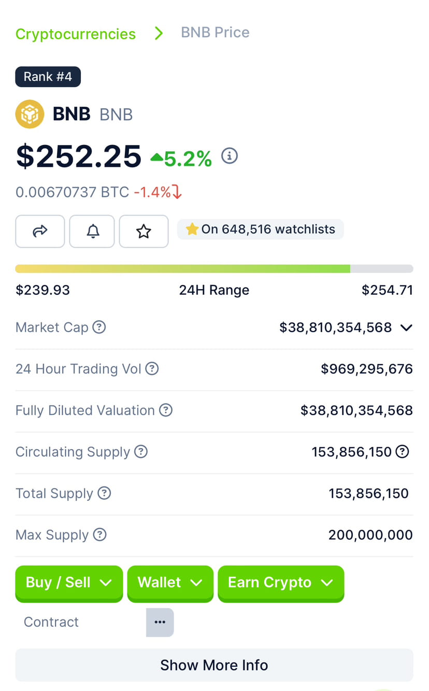Click the Max Supply help icon
This screenshot has width=429, height=691.
point(101,535)
